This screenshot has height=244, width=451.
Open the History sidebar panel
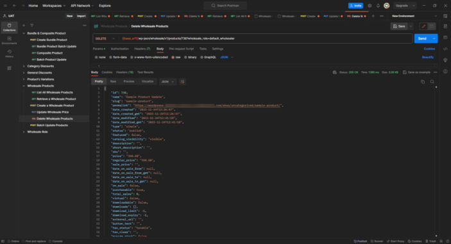tap(9, 54)
